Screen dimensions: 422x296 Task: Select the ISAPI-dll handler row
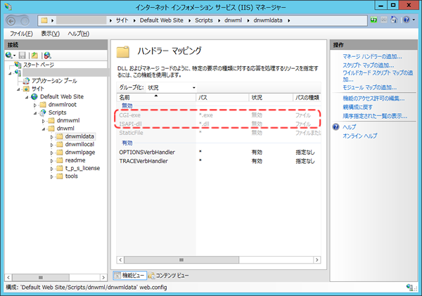coord(219,124)
